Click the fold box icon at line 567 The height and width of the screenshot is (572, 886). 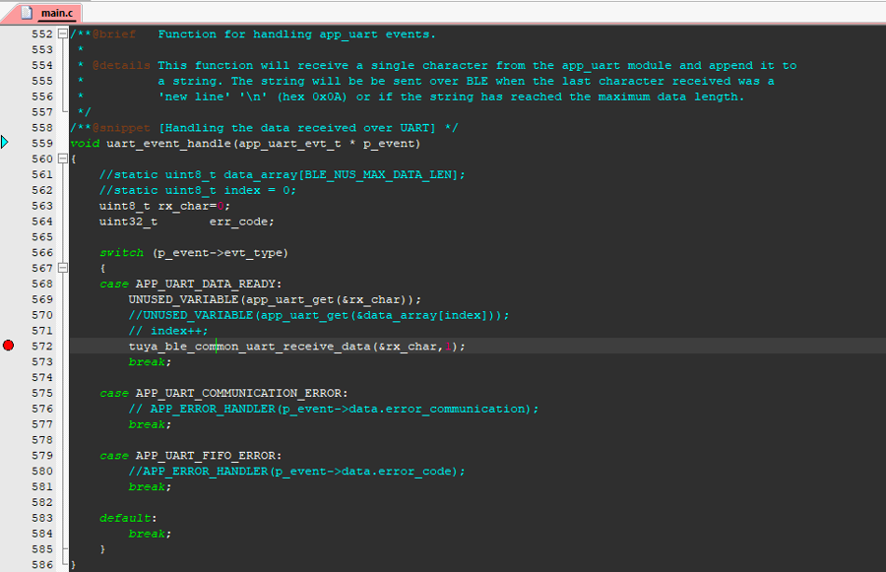[62, 268]
